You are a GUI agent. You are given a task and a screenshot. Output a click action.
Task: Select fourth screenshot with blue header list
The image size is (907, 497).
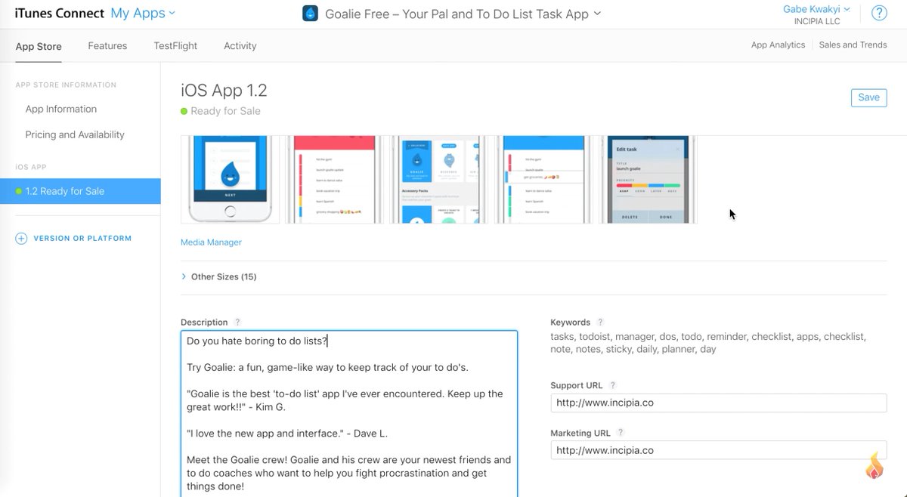click(x=543, y=180)
